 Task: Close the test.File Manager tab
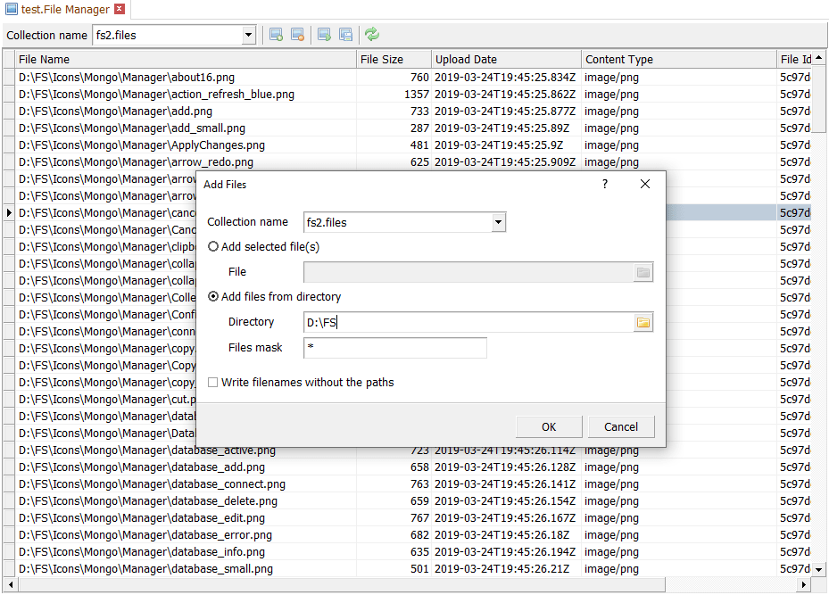point(120,10)
